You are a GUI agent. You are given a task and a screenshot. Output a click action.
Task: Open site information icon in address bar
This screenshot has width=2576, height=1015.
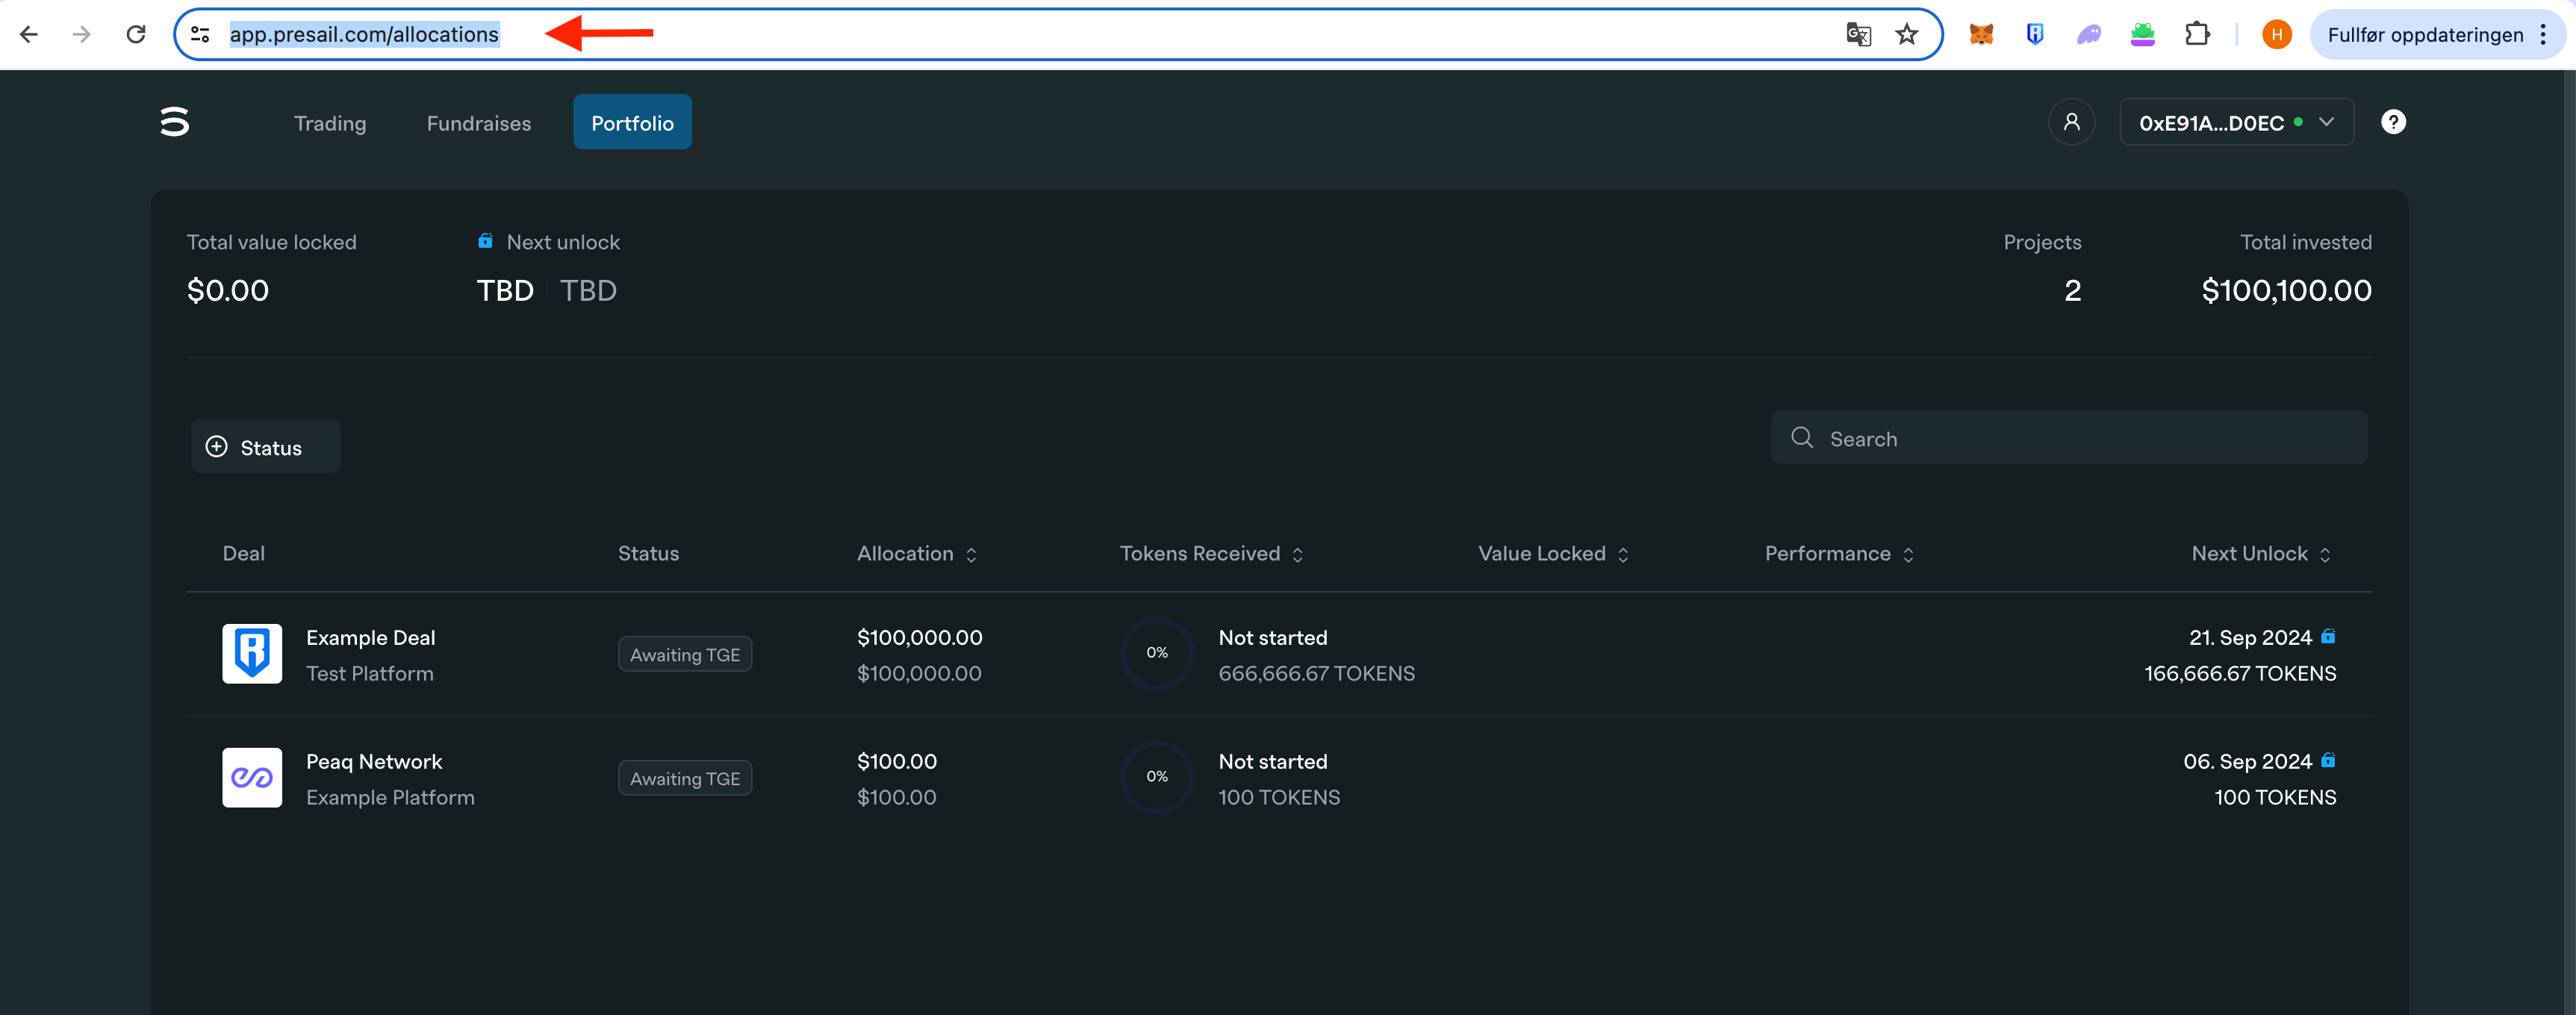[x=201, y=35]
